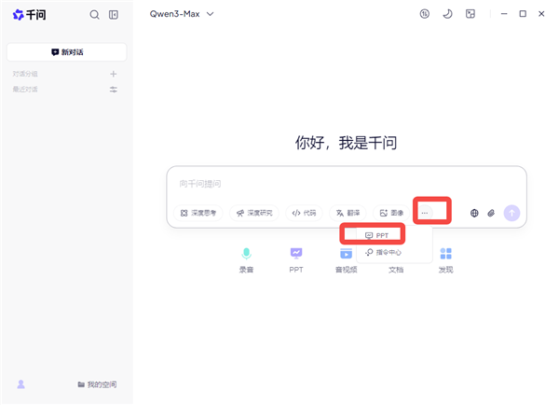Toggle 深度思考 deep thinking mode

click(198, 213)
